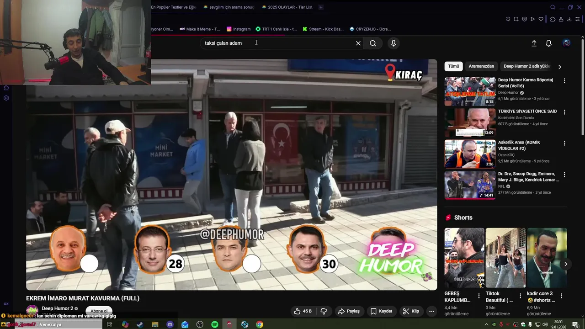The width and height of the screenshot is (585, 329).
Task: Open the YouTube account avatar menu
Action: tap(567, 43)
